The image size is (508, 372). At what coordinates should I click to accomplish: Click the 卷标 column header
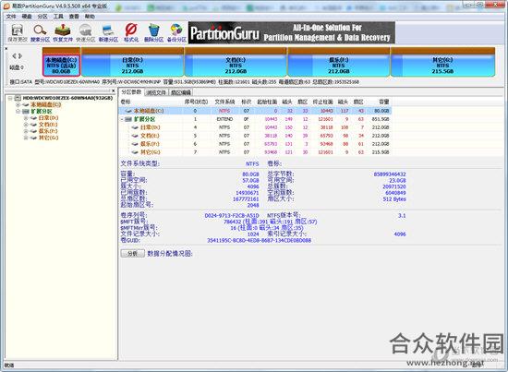(126, 102)
